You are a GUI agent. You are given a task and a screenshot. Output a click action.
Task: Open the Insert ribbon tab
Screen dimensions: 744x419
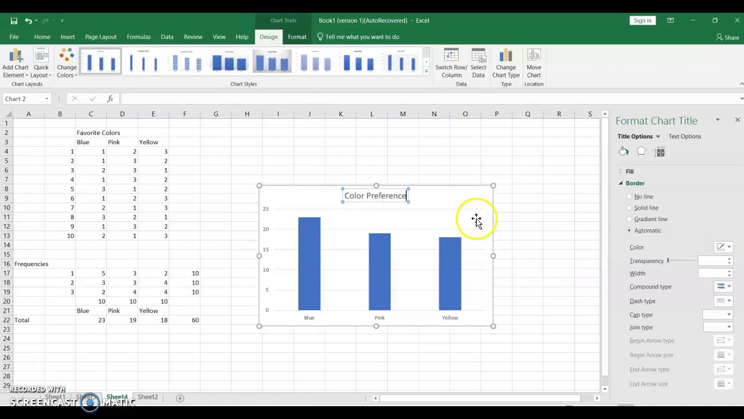pos(67,37)
